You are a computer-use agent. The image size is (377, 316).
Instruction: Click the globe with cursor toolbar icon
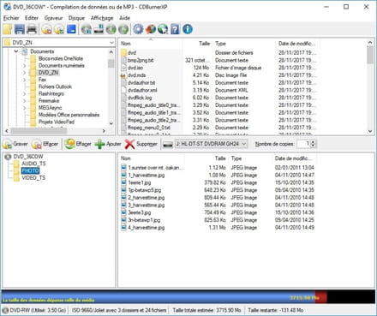[163, 29]
